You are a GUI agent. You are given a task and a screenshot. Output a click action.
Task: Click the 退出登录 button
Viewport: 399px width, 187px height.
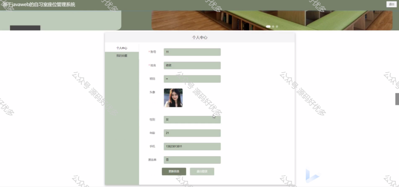pos(202,171)
